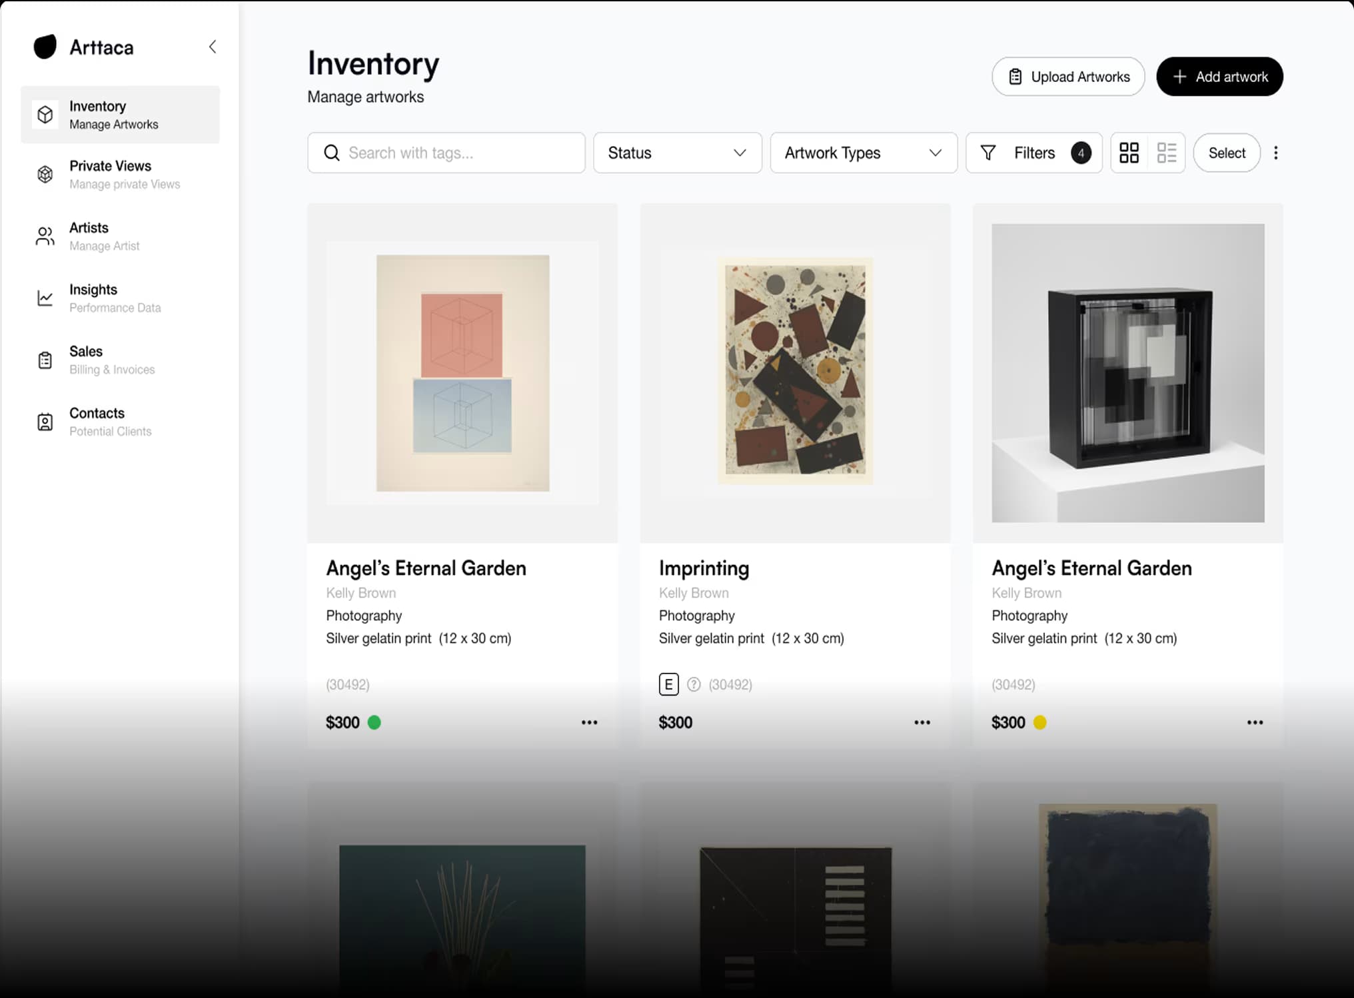Image resolution: width=1354 pixels, height=998 pixels.
Task: Select the Private Views sidebar icon
Action: tap(45, 174)
